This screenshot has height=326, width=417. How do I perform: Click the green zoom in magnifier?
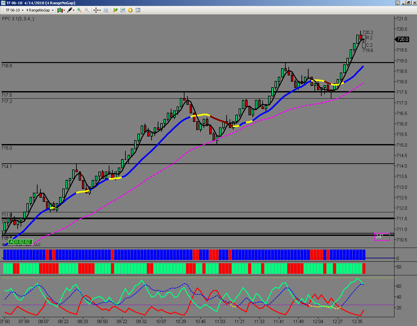click(79, 10)
